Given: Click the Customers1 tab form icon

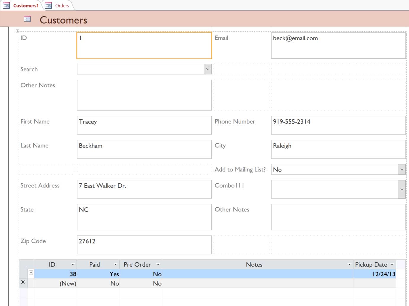Looking at the screenshot, I should tap(6, 5).
